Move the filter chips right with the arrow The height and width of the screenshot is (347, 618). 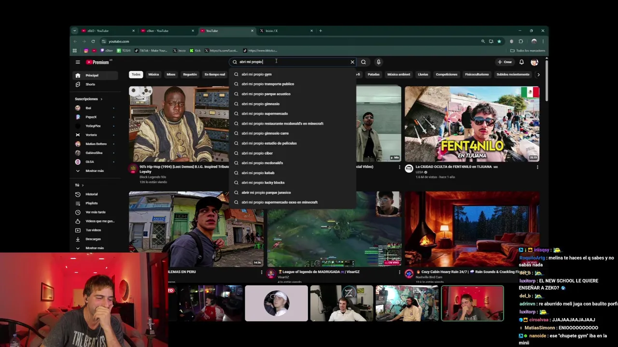(x=538, y=74)
